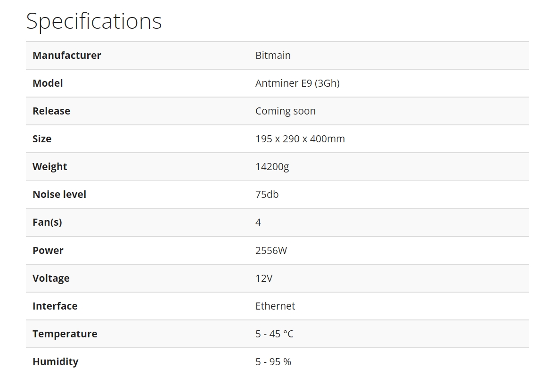Click the Coming soon value

[x=285, y=111]
